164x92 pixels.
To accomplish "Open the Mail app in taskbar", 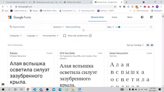I will point(54,89).
